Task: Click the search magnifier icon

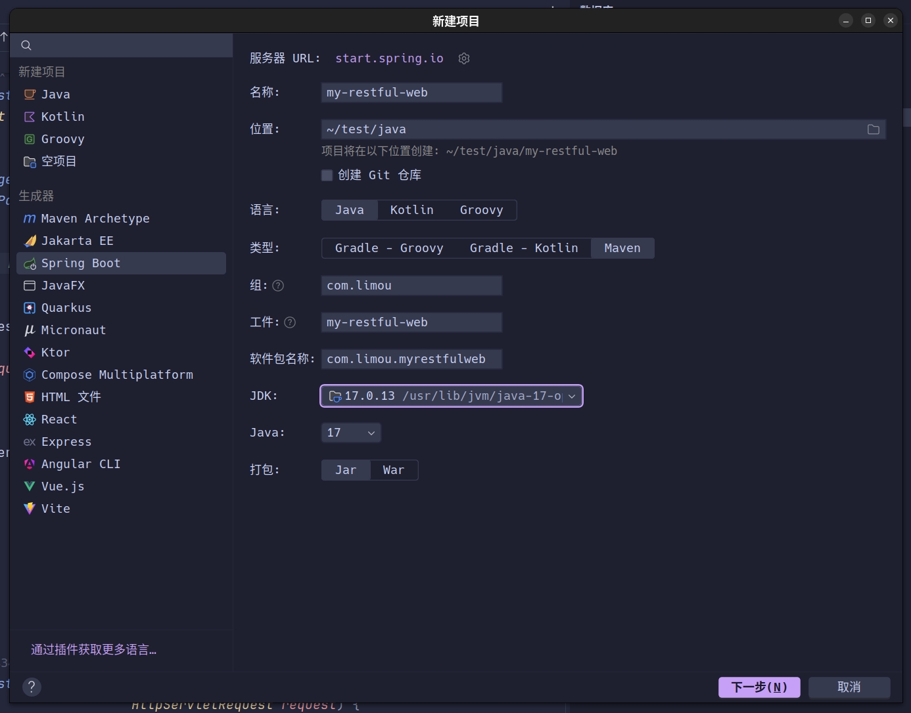Action: pos(26,45)
